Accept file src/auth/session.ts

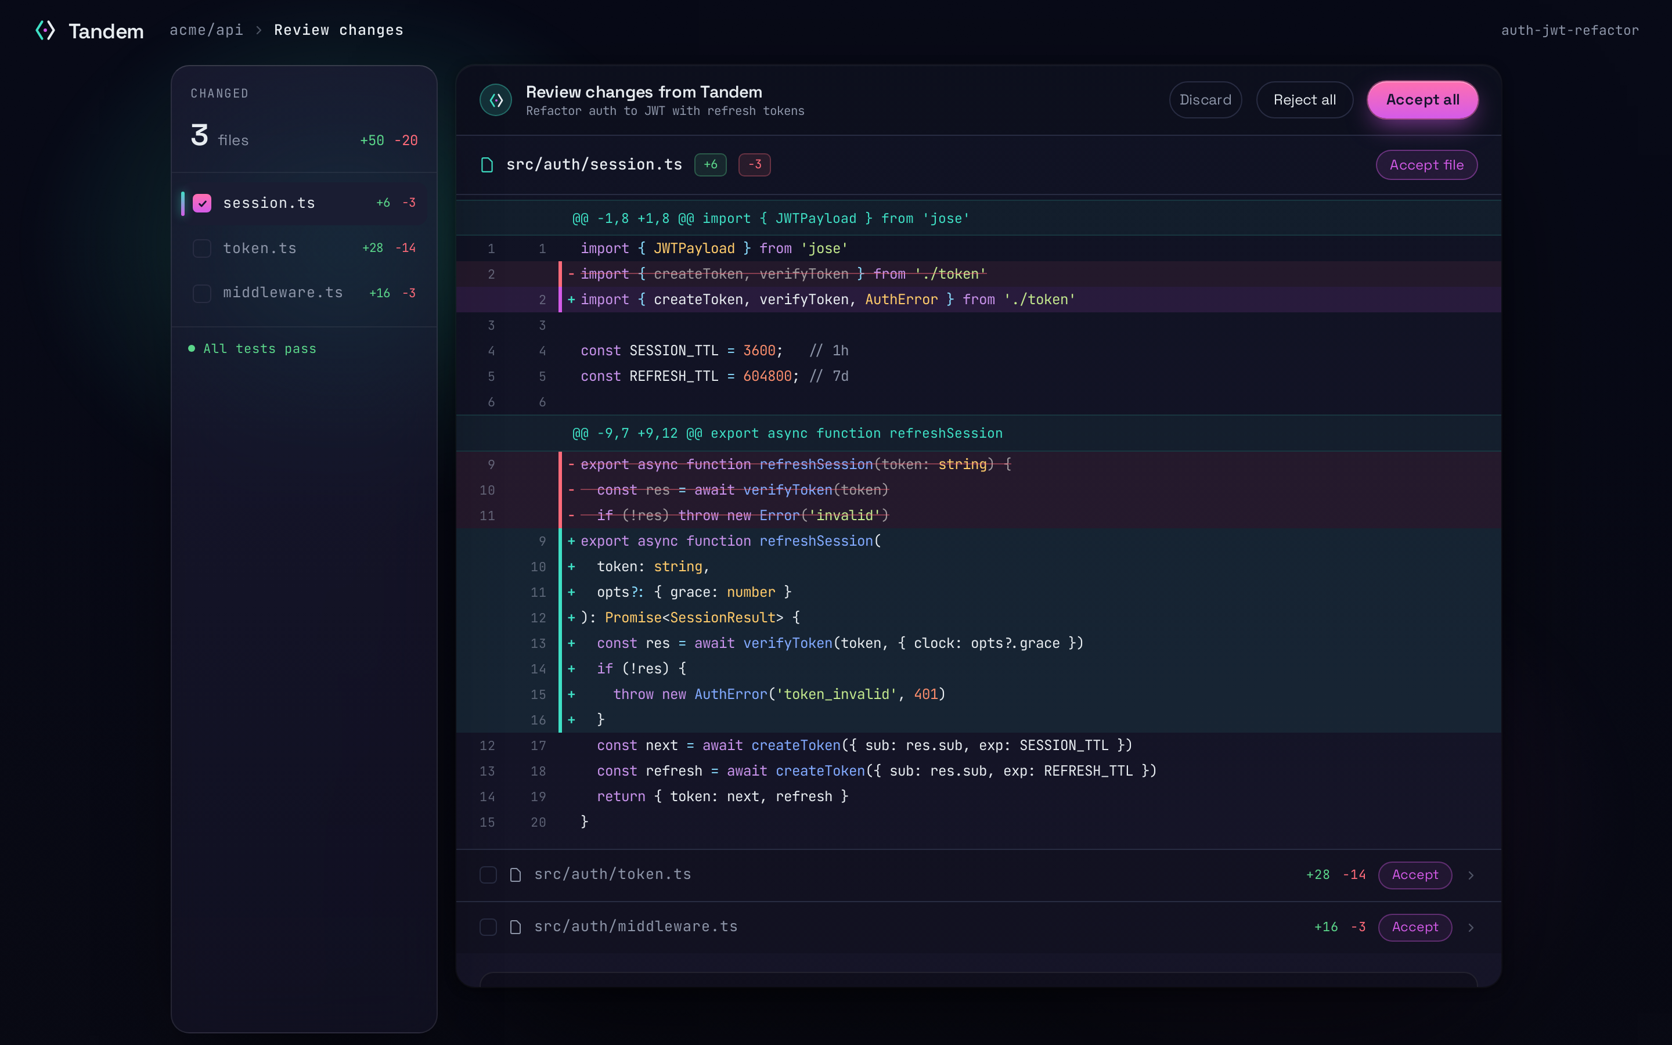pos(1426,164)
